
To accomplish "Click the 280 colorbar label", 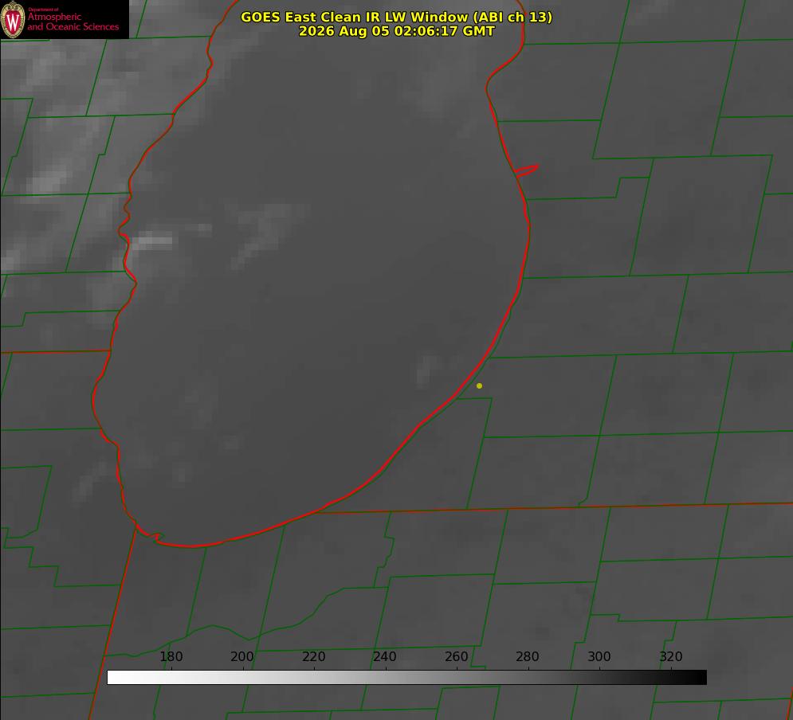I will click(x=528, y=656).
